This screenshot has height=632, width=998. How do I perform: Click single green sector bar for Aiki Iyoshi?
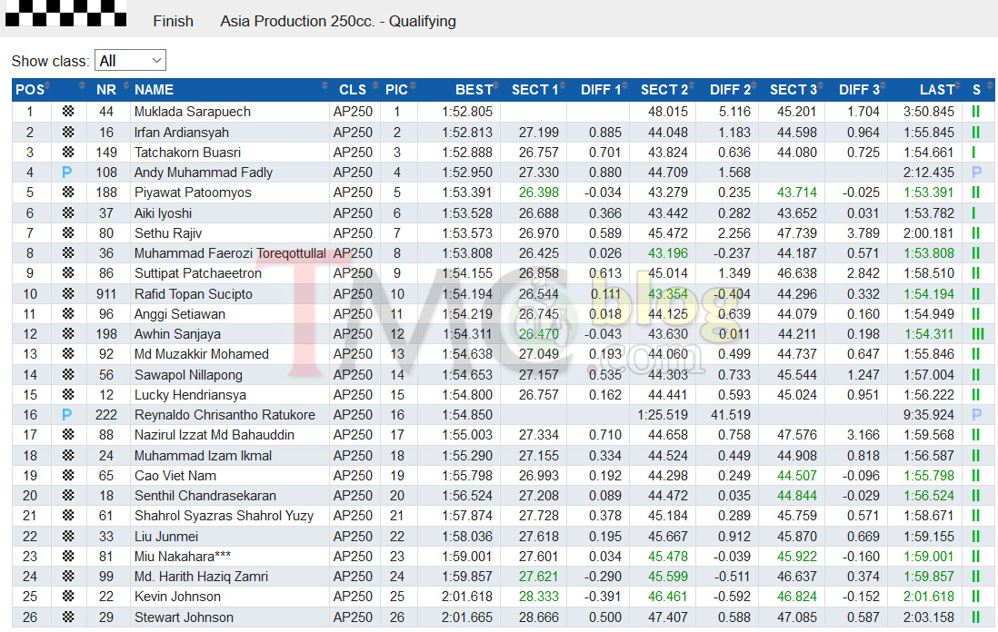click(x=973, y=213)
